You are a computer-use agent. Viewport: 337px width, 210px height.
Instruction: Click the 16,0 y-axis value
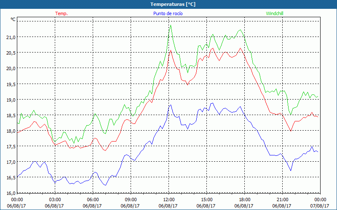coord(11,193)
